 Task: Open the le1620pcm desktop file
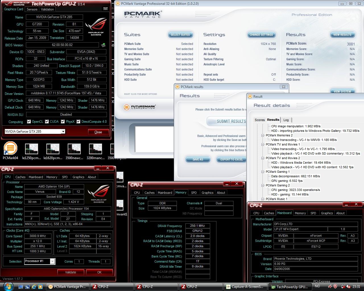tap(53, 152)
